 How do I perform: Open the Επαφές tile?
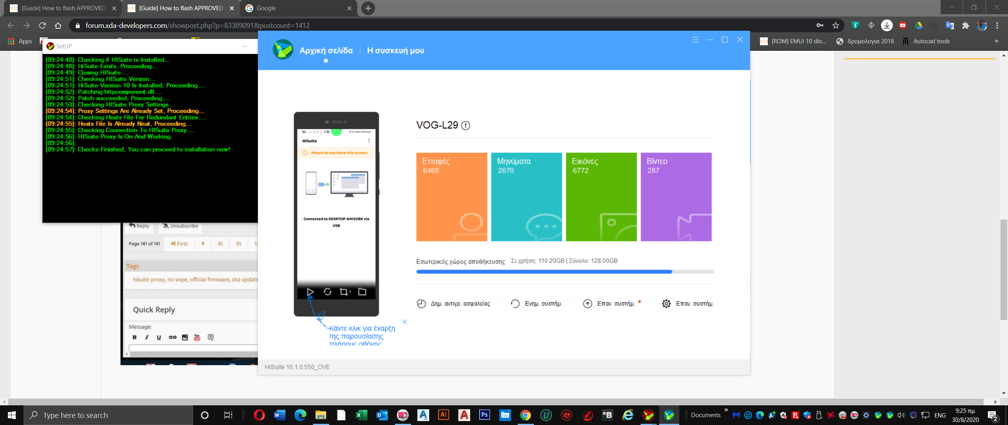(452, 197)
